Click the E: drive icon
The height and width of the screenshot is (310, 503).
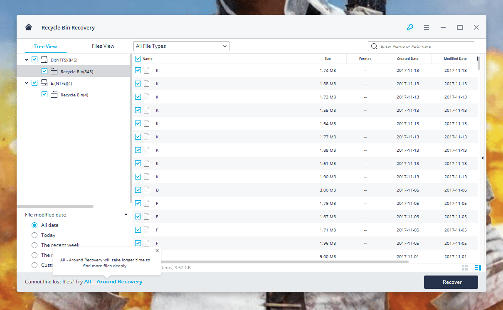pyautogui.click(x=44, y=83)
